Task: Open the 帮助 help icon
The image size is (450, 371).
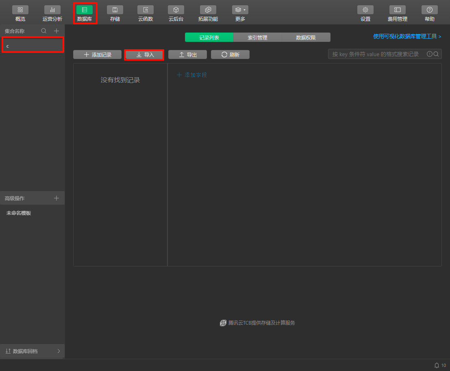Action: tap(430, 10)
